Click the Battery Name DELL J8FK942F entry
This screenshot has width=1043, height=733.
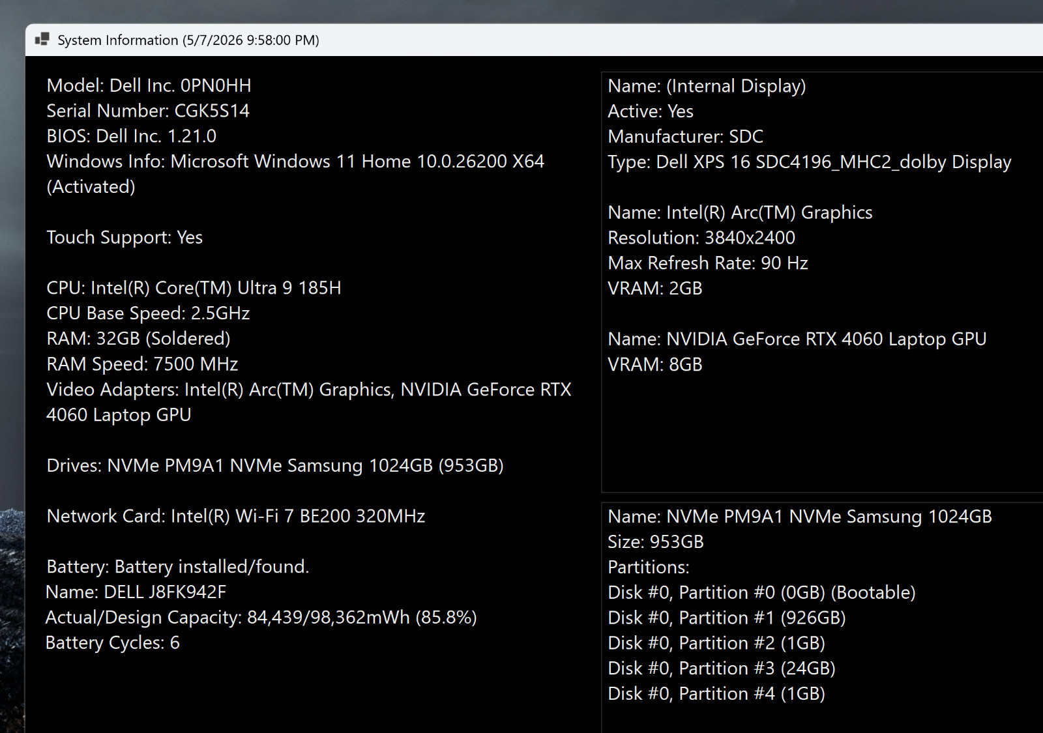(x=136, y=592)
